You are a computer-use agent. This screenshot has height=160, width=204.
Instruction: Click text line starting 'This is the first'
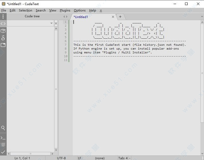click(x=130, y=45)
